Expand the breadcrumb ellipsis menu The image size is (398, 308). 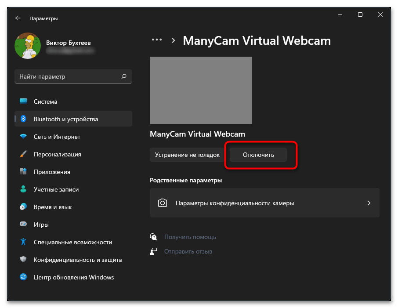point(156,40)
